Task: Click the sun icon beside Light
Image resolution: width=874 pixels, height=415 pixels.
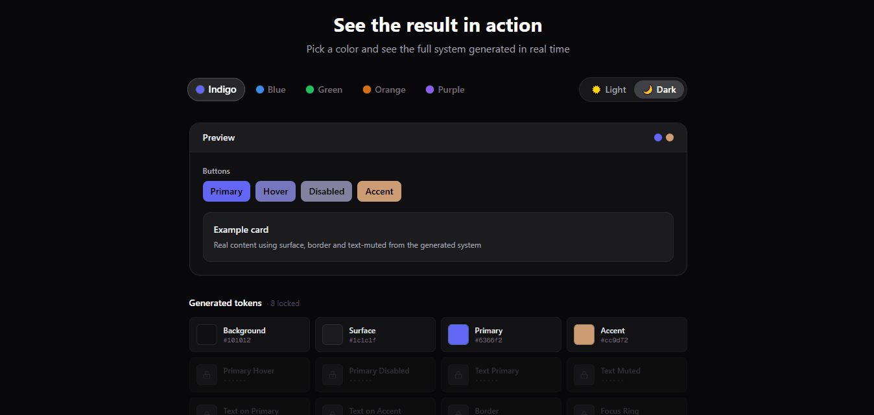Action: (596, 89)
